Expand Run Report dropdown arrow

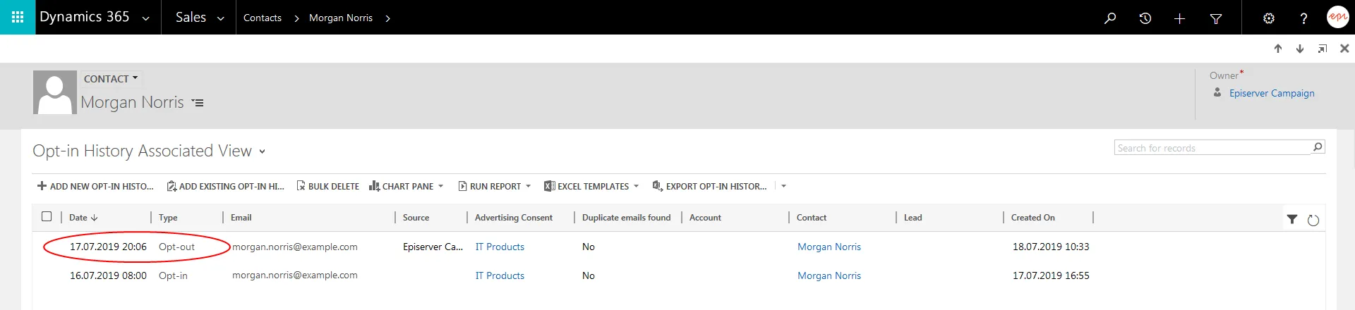point(528,186)
